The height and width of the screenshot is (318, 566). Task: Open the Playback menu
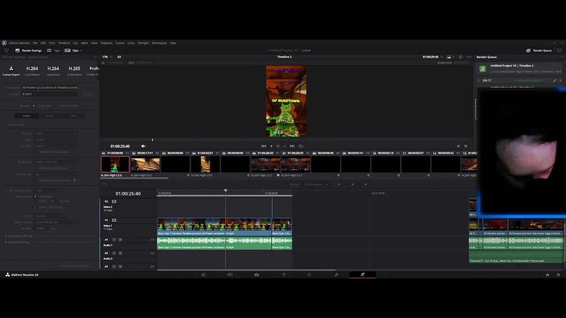pyautogui.click(x=107, y=43)
